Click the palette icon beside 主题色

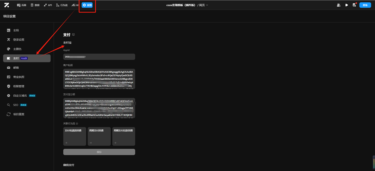[9, 49]
